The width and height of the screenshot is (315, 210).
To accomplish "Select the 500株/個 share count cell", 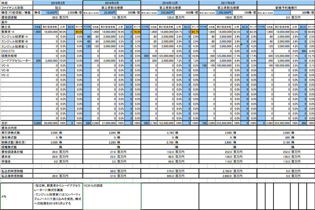I will click(187, 13).
